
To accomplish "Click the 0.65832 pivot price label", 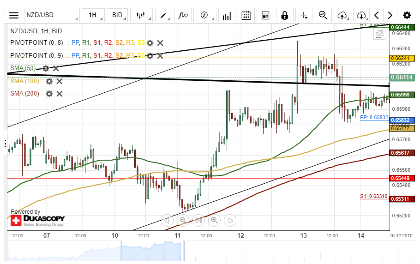I will (402, 120).
